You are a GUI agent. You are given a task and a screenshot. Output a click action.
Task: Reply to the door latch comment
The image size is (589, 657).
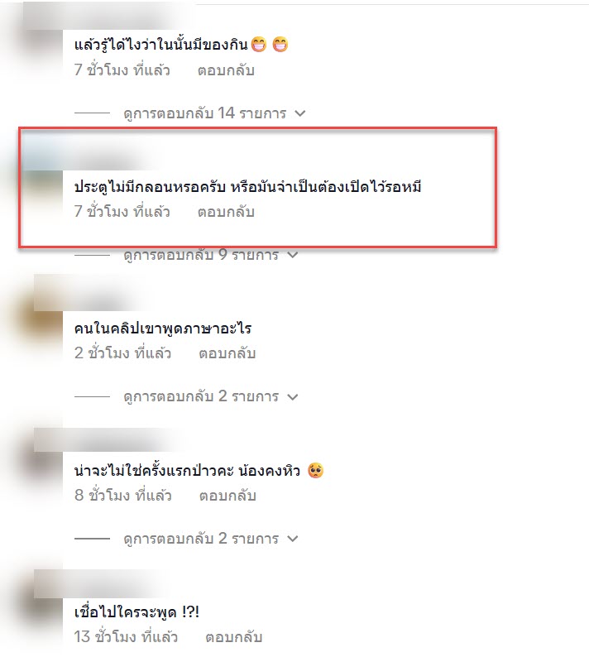point(226,212)
